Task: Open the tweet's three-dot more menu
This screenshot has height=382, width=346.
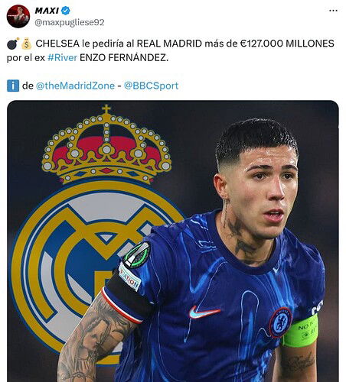Action: click(x=333, y=11)
